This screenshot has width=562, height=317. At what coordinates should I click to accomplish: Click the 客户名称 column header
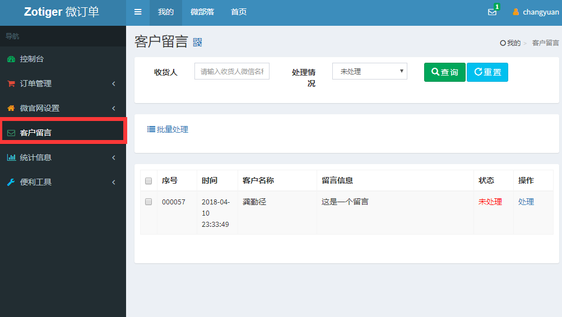coord(258,180)
